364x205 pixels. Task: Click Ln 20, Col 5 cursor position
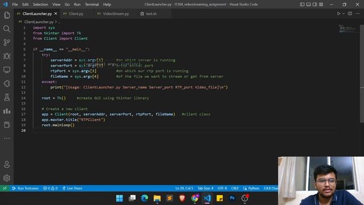tap(184, 188)
